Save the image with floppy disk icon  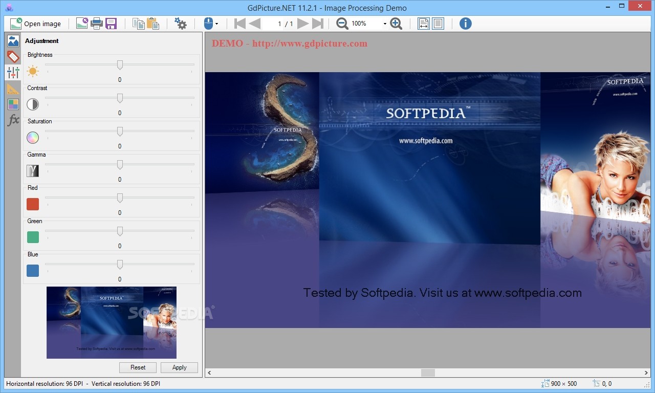111,23
